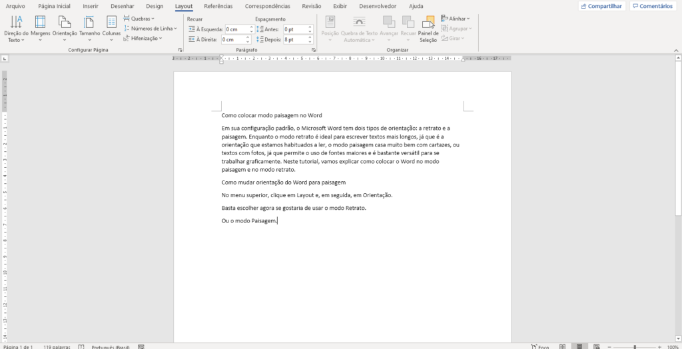Switch to the Exibir tab
This screenshot has height=349, width=682.
[340, 6]
